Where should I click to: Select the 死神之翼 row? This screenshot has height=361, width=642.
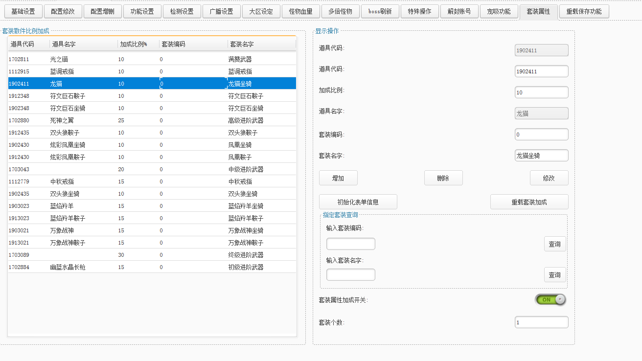(152, 120)
